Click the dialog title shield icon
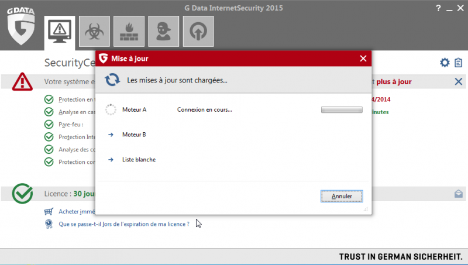 104,58
